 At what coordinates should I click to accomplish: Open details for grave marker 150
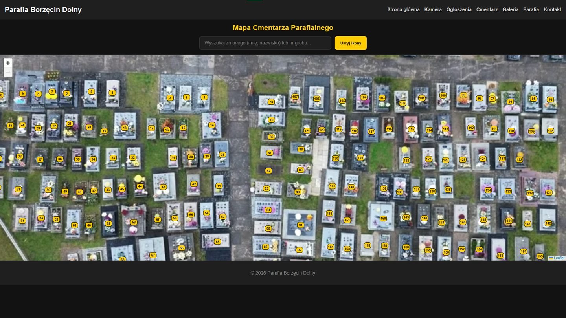tap(383, 218)
